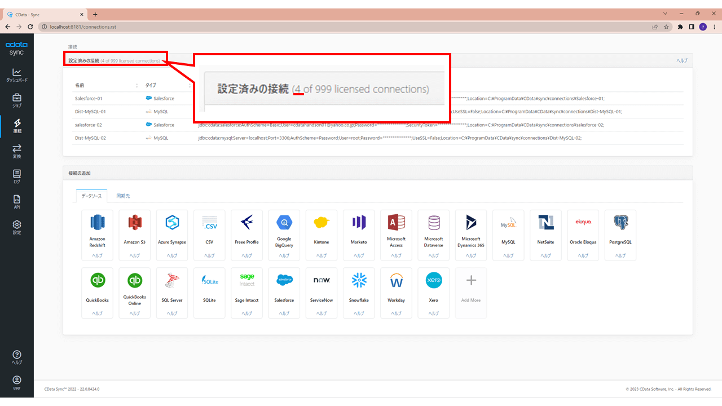Select the Kintone connector
The width and height of the screenshot is (722, 406).
(x=322, y=235)
